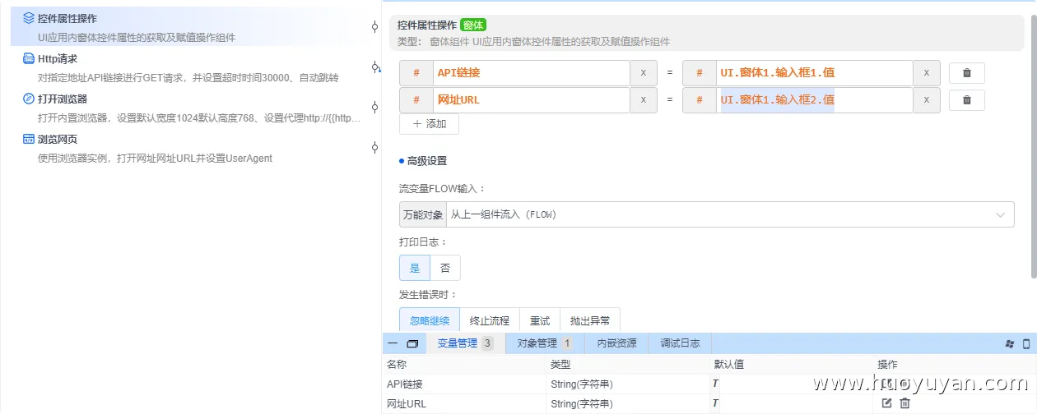The width and height of the screenshot is (1037, 414).
Task: Click the connector node beside 打开浏览器
Action: click(374, 107)
